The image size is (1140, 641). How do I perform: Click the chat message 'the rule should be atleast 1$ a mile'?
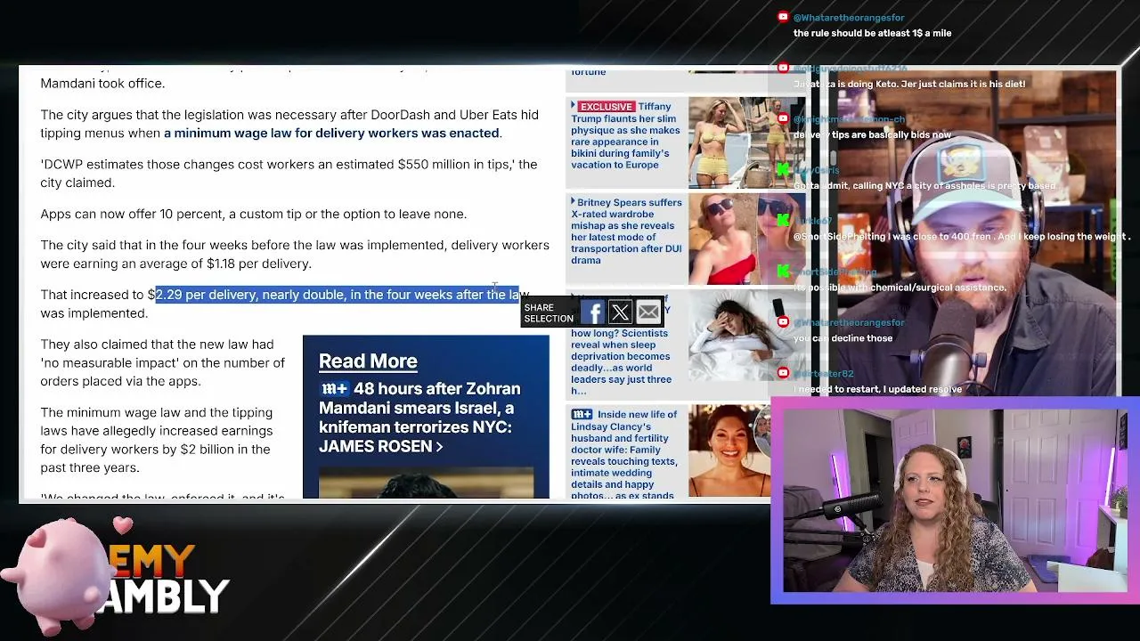872,33
